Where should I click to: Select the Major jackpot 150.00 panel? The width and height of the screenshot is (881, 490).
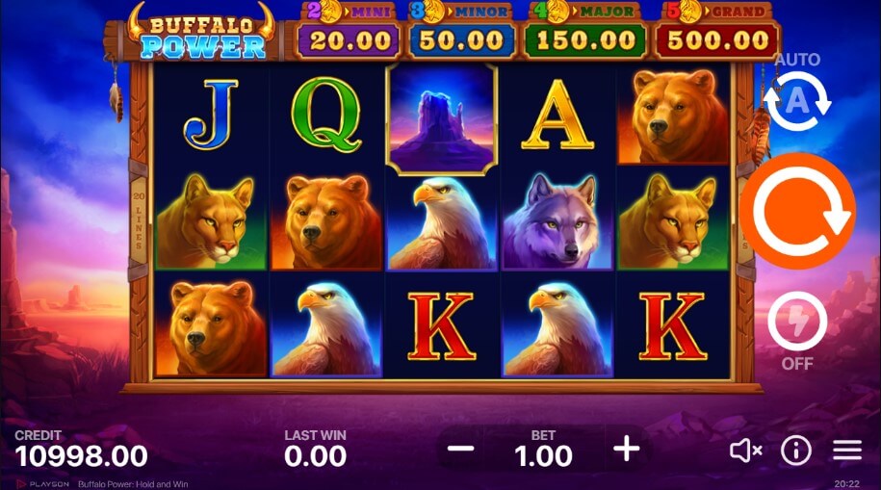coord(584,40)
